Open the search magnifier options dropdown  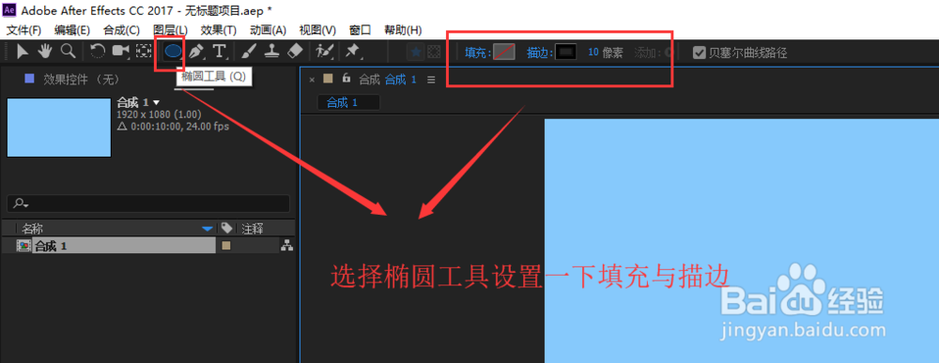[x=21, y=204]
